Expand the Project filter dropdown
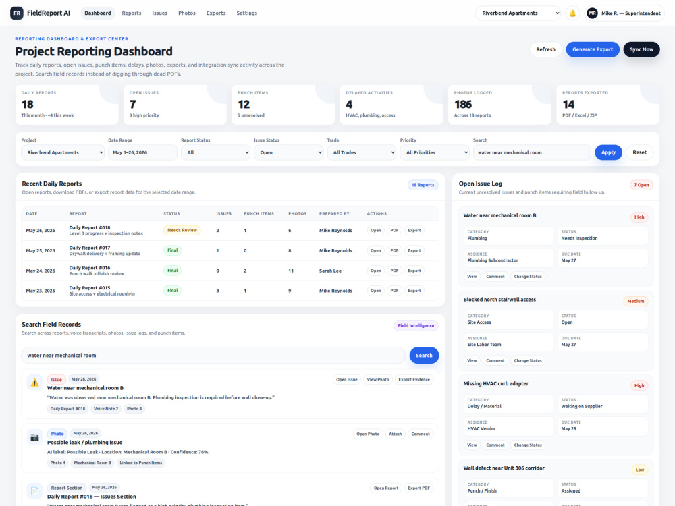 tap(63, 152)
